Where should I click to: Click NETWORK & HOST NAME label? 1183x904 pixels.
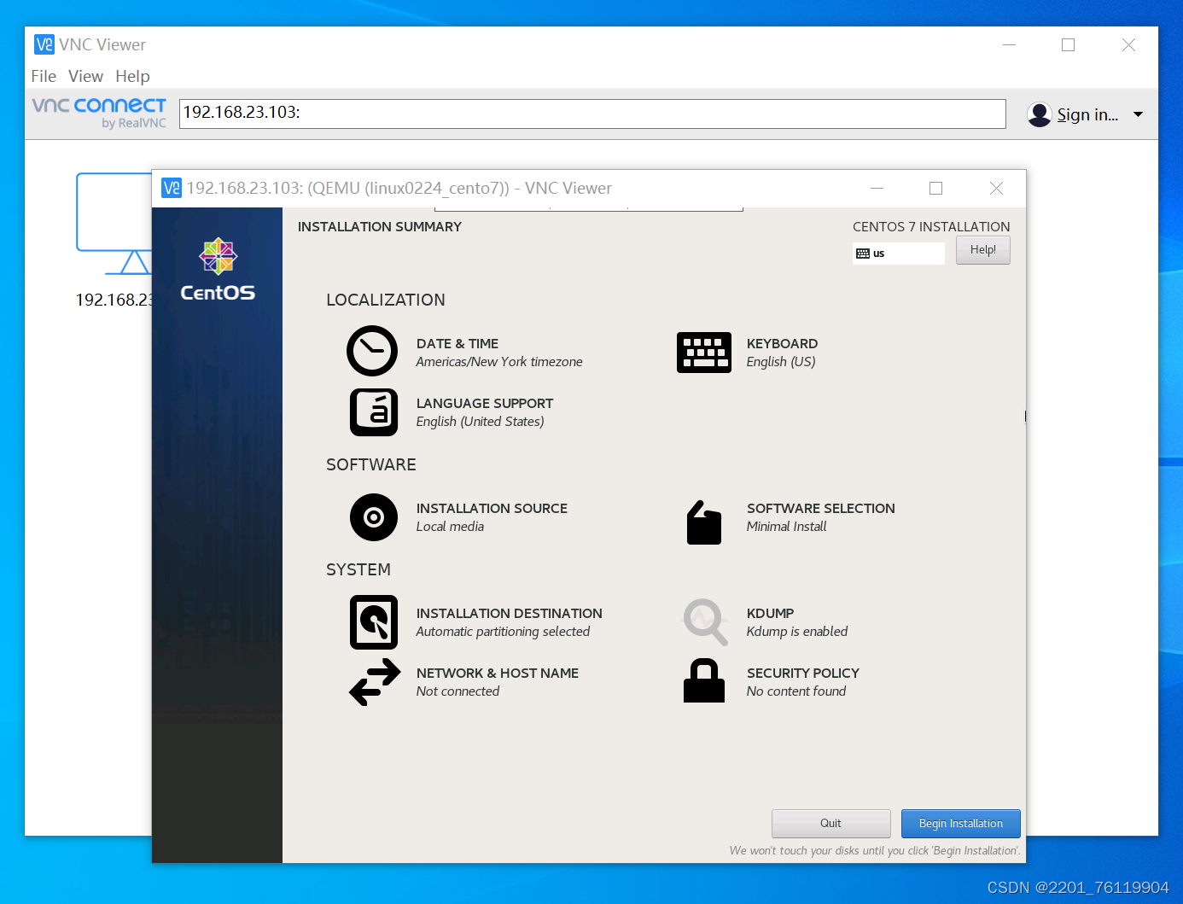tap(498, 673)
